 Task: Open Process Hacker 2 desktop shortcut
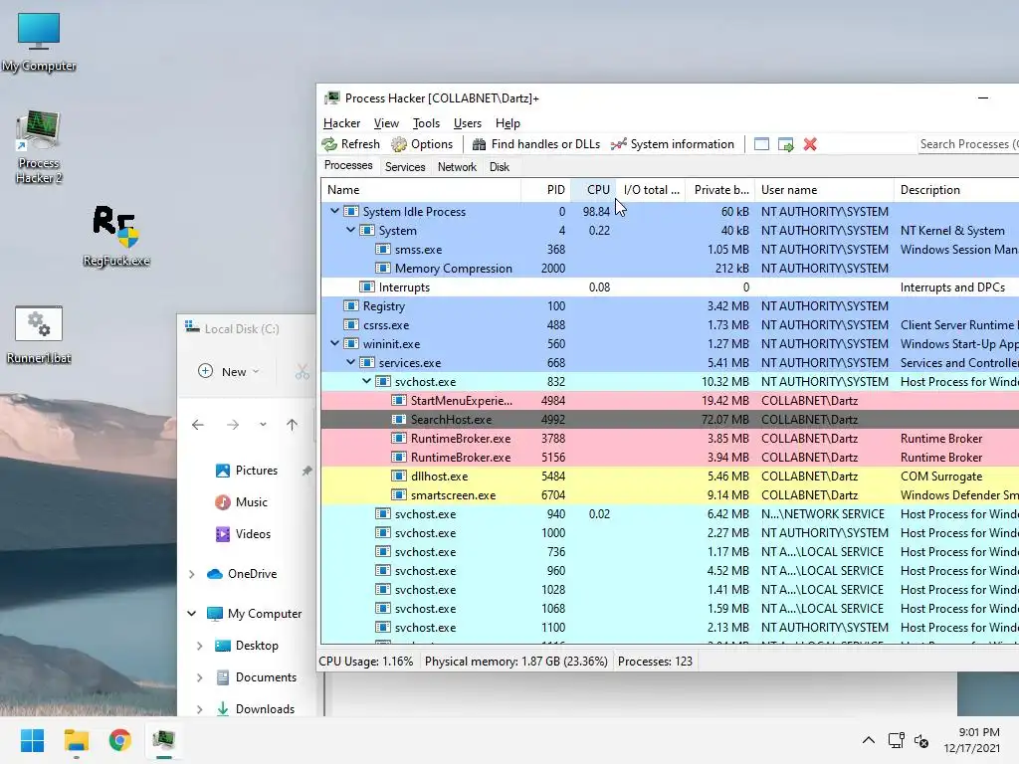coord(39,147)
